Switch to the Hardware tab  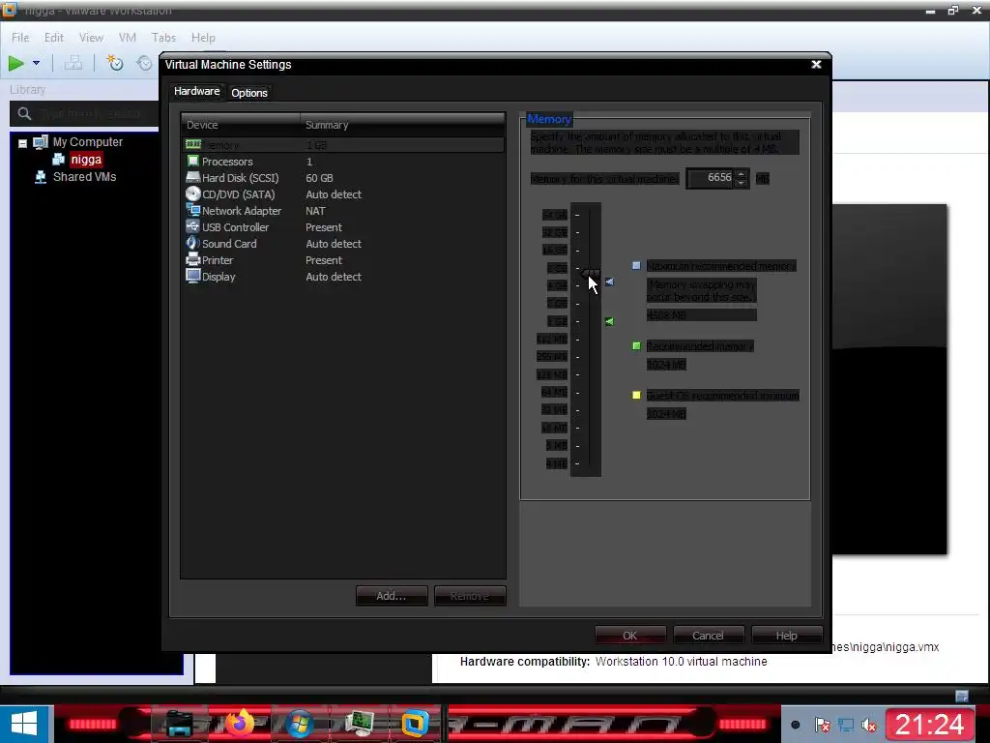(x=196, y=92)
